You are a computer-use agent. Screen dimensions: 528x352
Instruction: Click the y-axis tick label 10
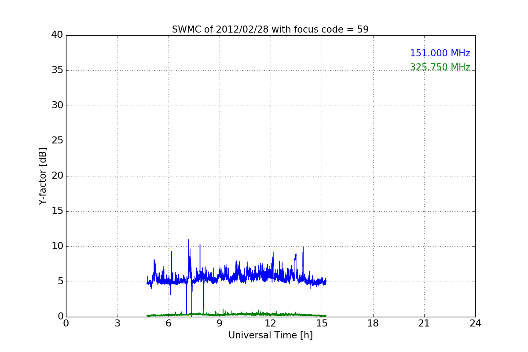coord(57,246)
